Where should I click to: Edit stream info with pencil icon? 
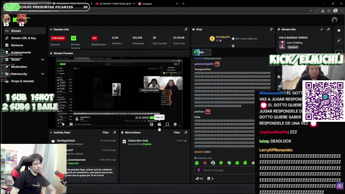(x=322, y=29)
